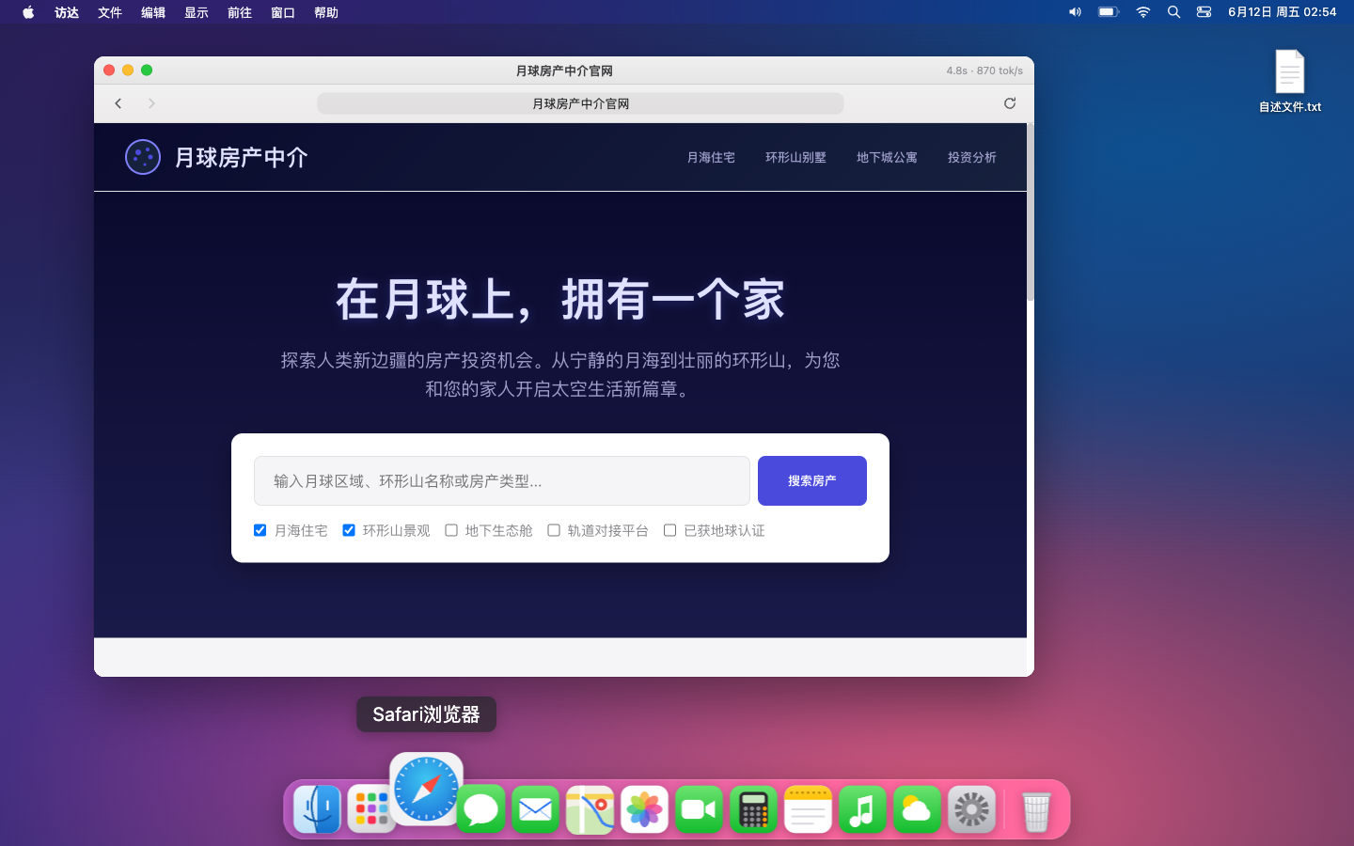Open the 显示 menu
Screen dimensions: 1354x846
point(197,12)
